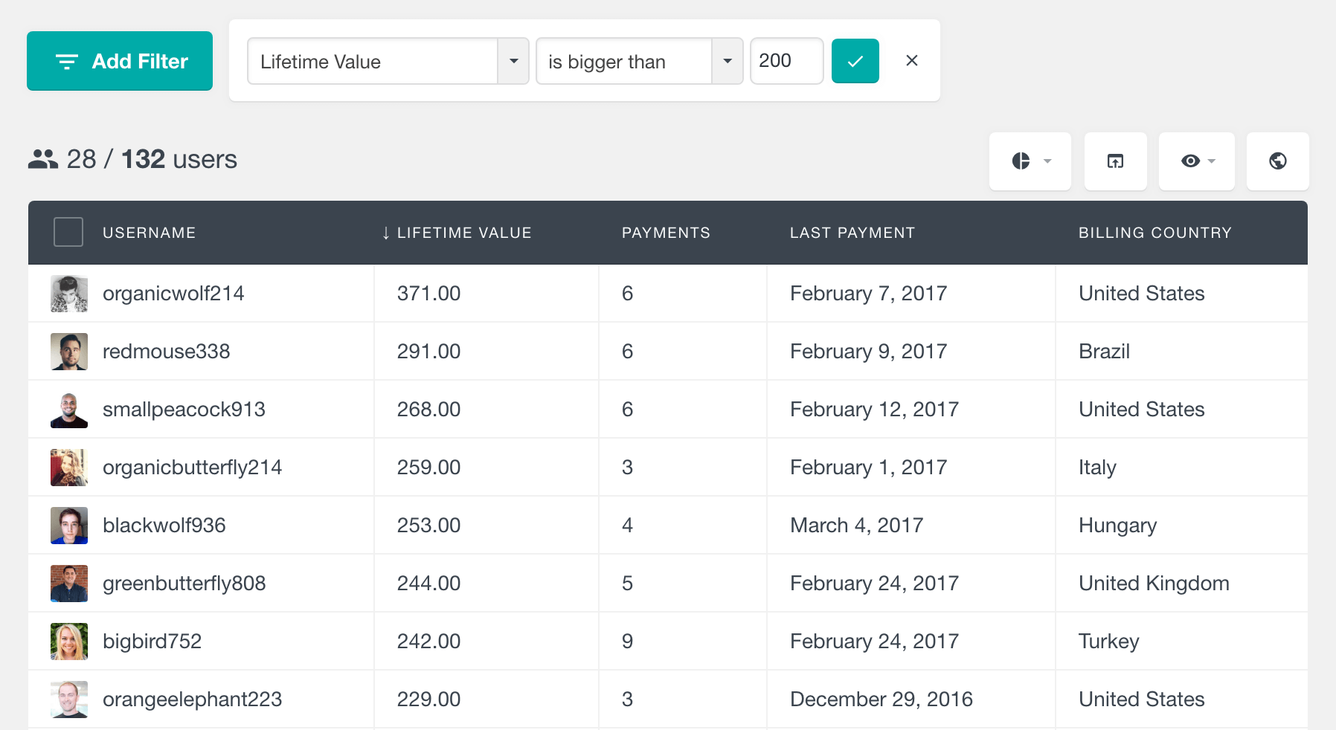Click the lifetime value 291.00
Viewport: 1336px width, 730px height.
coord(429,352)
